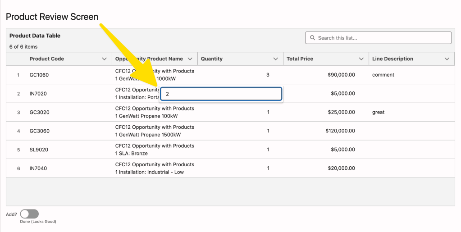Click row number 4 cell

pos(18,131)
